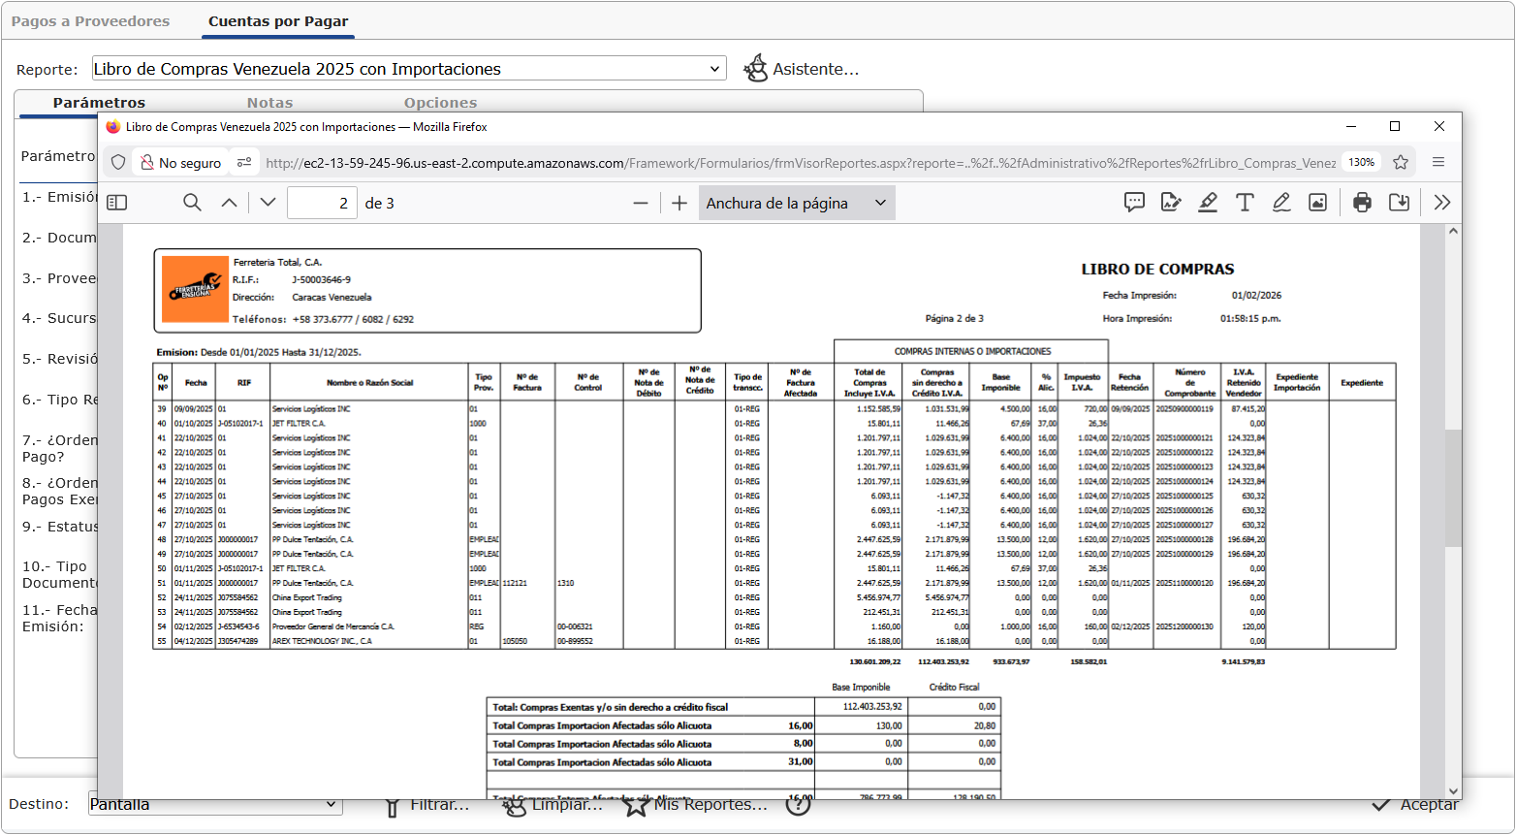Print the Libro de Compras report
1516x835 pixels.
point(1363,202)
